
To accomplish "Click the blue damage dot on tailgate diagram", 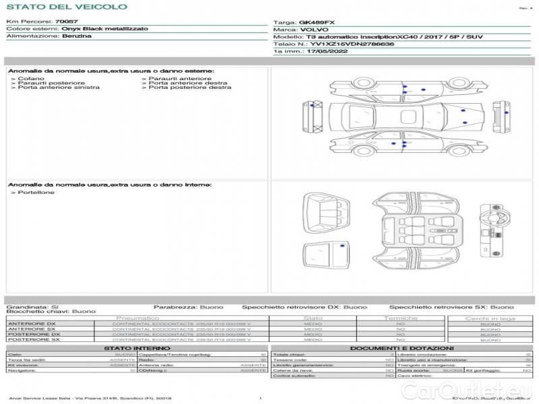I will [x=342, y=247].
